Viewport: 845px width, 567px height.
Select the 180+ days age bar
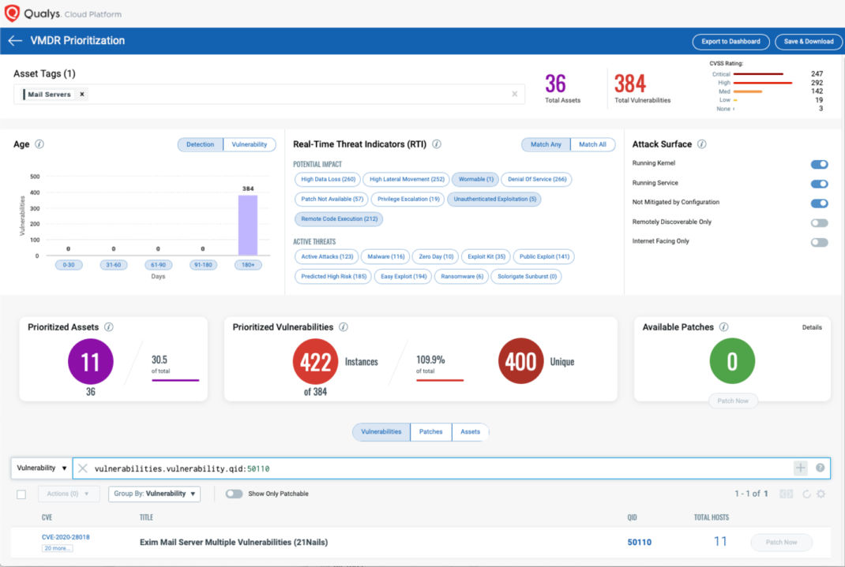248,225
